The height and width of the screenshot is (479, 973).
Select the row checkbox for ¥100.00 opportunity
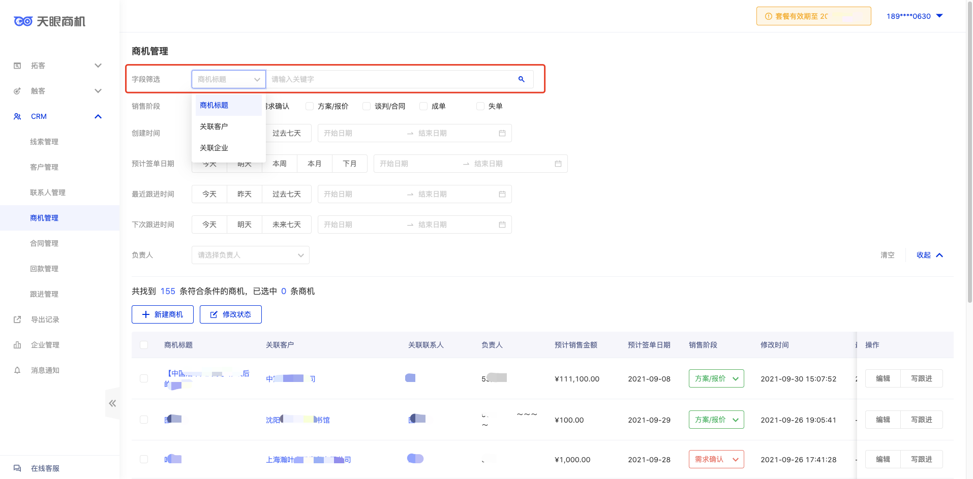144,420
